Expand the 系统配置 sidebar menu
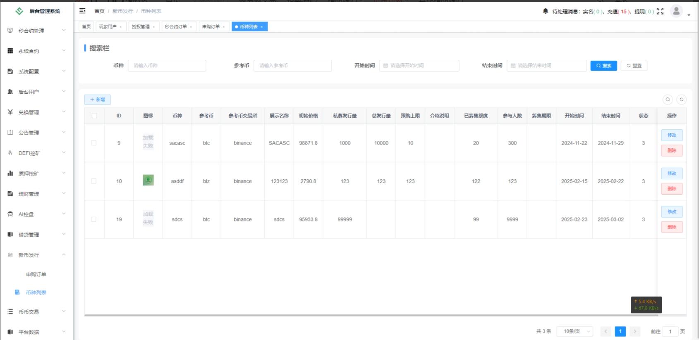Image resolution: width=699 pixels, height=340 pixels. pos(36,71)
